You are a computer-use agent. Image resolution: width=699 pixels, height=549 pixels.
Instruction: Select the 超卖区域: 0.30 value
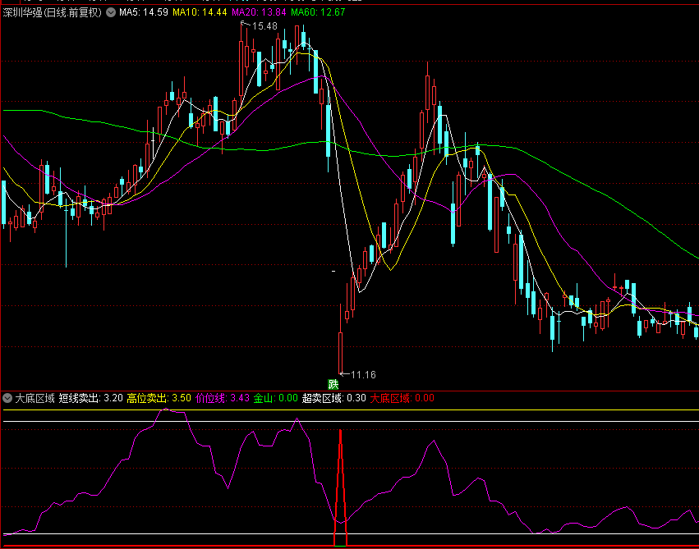(x=334, y=398)
